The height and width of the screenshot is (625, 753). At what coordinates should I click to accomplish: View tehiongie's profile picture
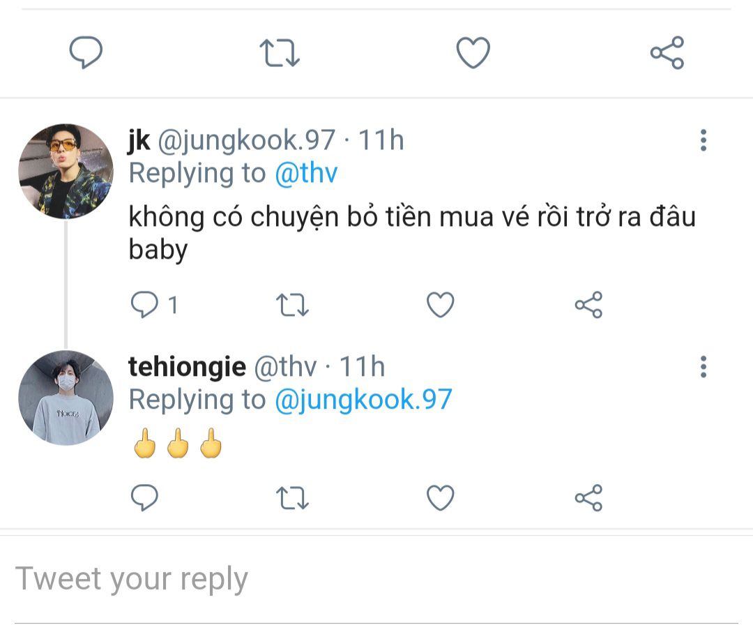pyautogui.click(x=66, y=398)
